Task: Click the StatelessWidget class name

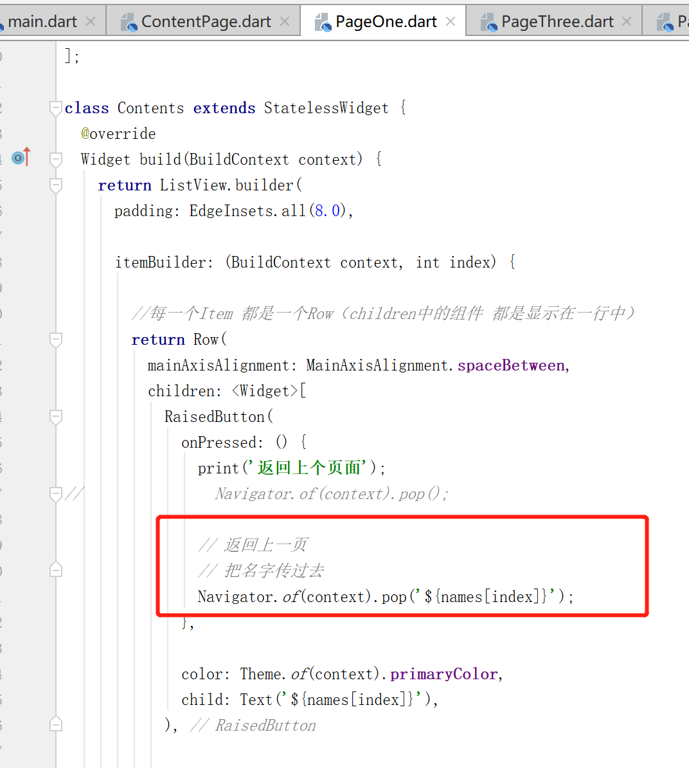Action: (x=326, y=108)
